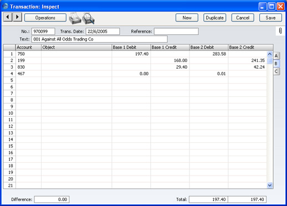The width and height of the screenshot is (287, 206).
Task: Click the application globe icon in title bar
Action: point(6,6)
